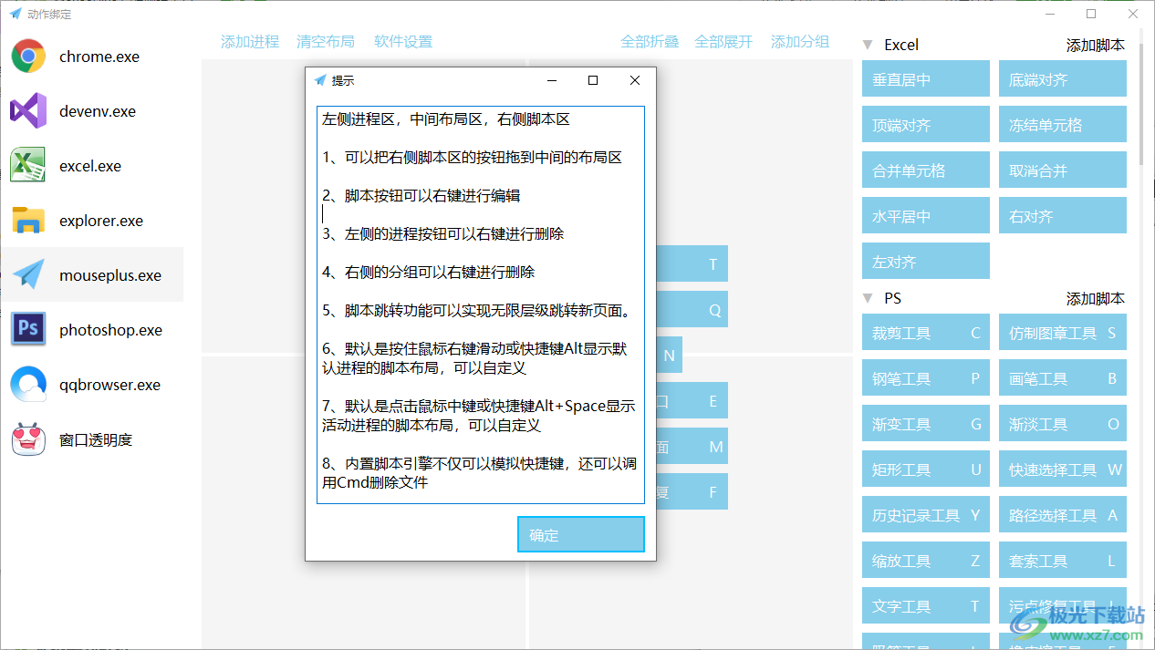Click the 顶端对齐 script button
1155x650 pixels.
tap(926, 124)
